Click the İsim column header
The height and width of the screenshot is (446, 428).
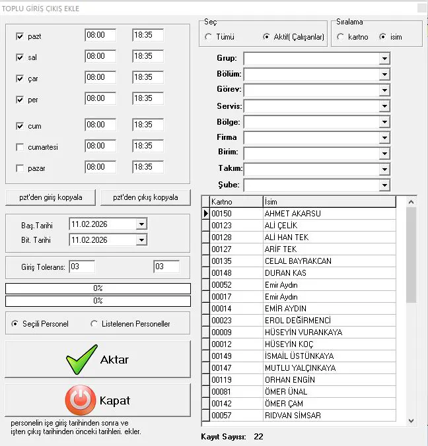[328, 201]
